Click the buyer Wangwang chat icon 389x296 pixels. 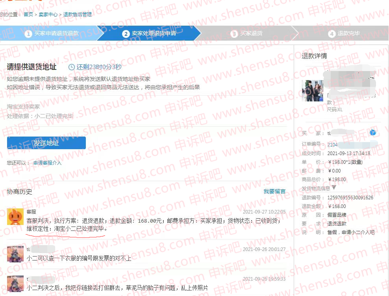(x=373, y=133)
